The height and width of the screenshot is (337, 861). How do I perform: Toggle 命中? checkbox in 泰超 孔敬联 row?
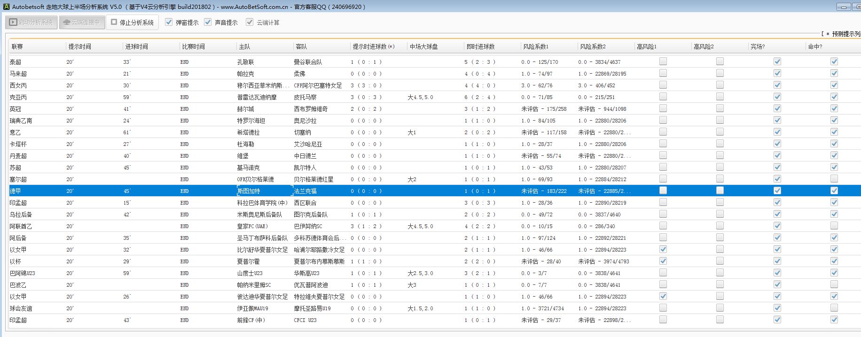coord(834,61)
